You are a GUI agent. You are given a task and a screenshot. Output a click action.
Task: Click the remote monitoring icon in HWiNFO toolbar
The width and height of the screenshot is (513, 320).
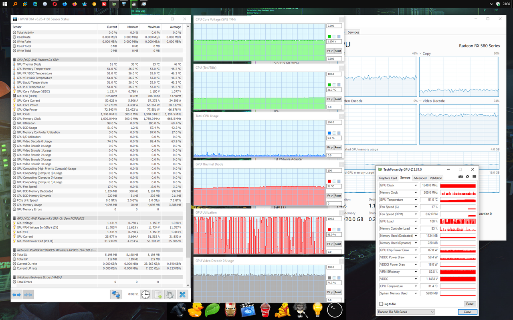tap(116, 294)
